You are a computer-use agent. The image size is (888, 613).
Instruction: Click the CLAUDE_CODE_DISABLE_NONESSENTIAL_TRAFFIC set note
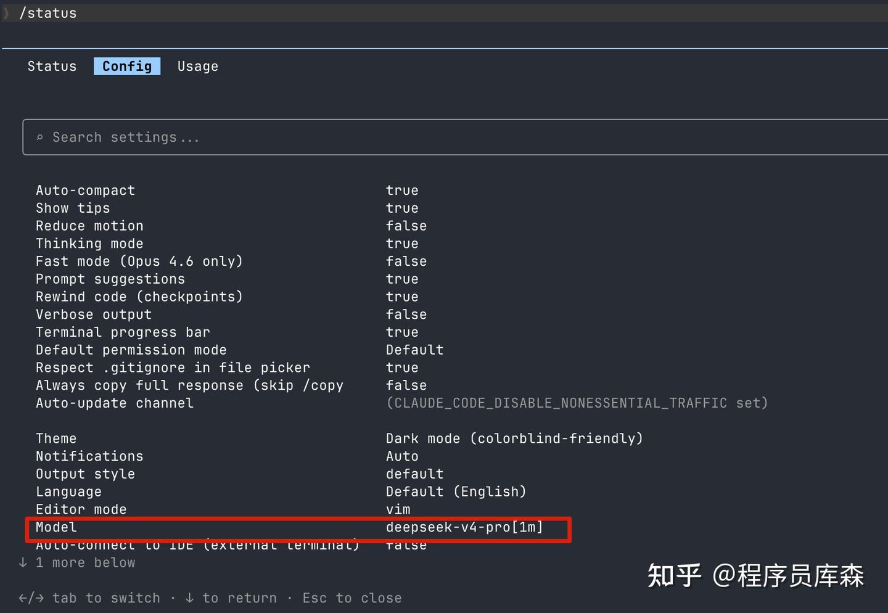pos(577,403)
